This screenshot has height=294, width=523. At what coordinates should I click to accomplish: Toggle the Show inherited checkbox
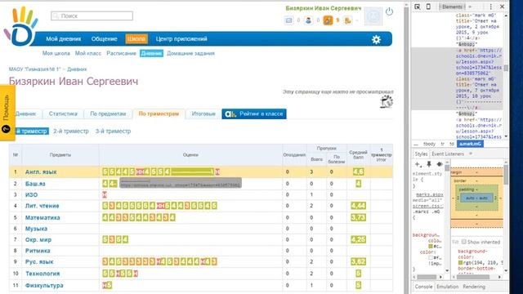coord(463,242)
